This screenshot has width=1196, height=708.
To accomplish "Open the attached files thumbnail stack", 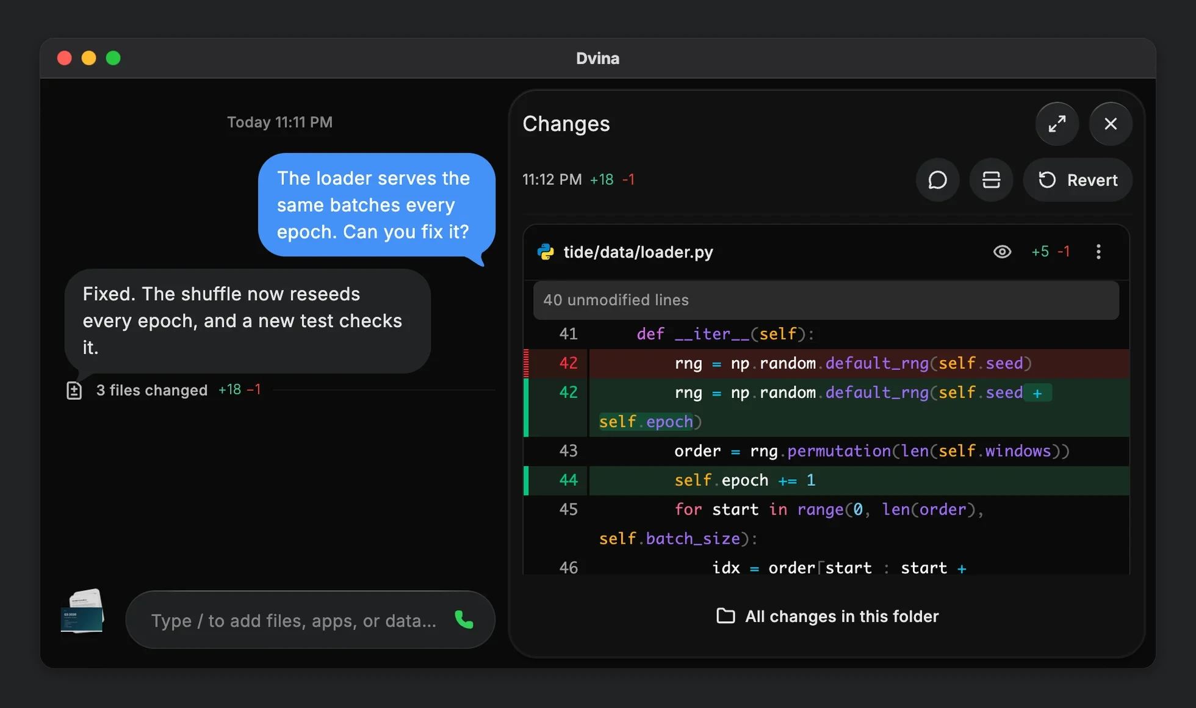I will (82, 611).
